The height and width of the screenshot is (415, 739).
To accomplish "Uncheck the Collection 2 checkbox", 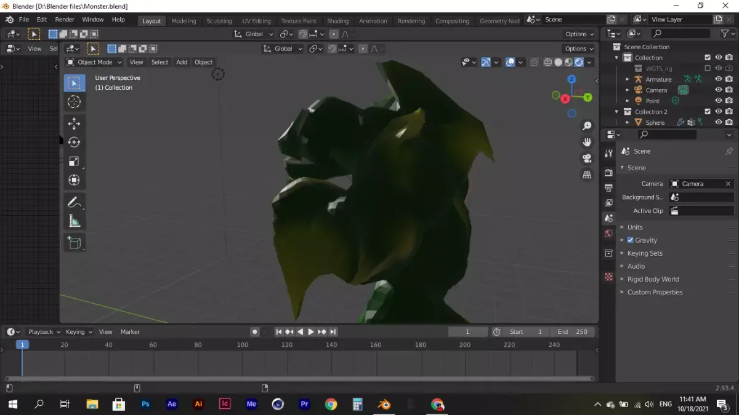I will click(708, 112).
